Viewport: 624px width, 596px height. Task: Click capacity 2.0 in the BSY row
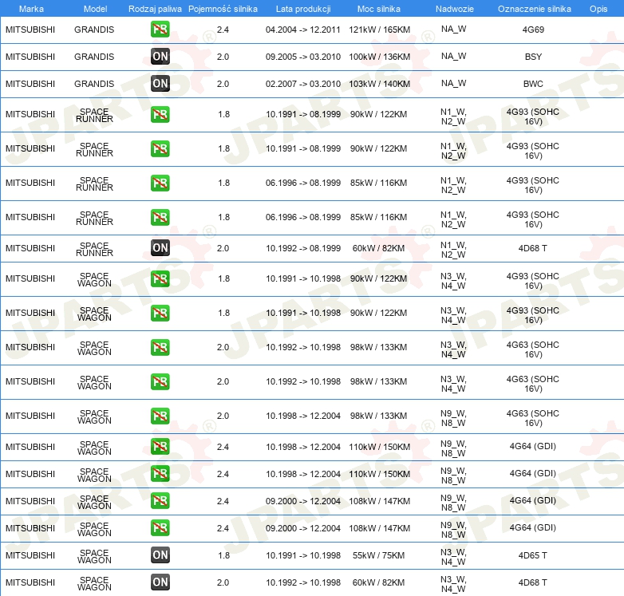[x=223, y=57]
